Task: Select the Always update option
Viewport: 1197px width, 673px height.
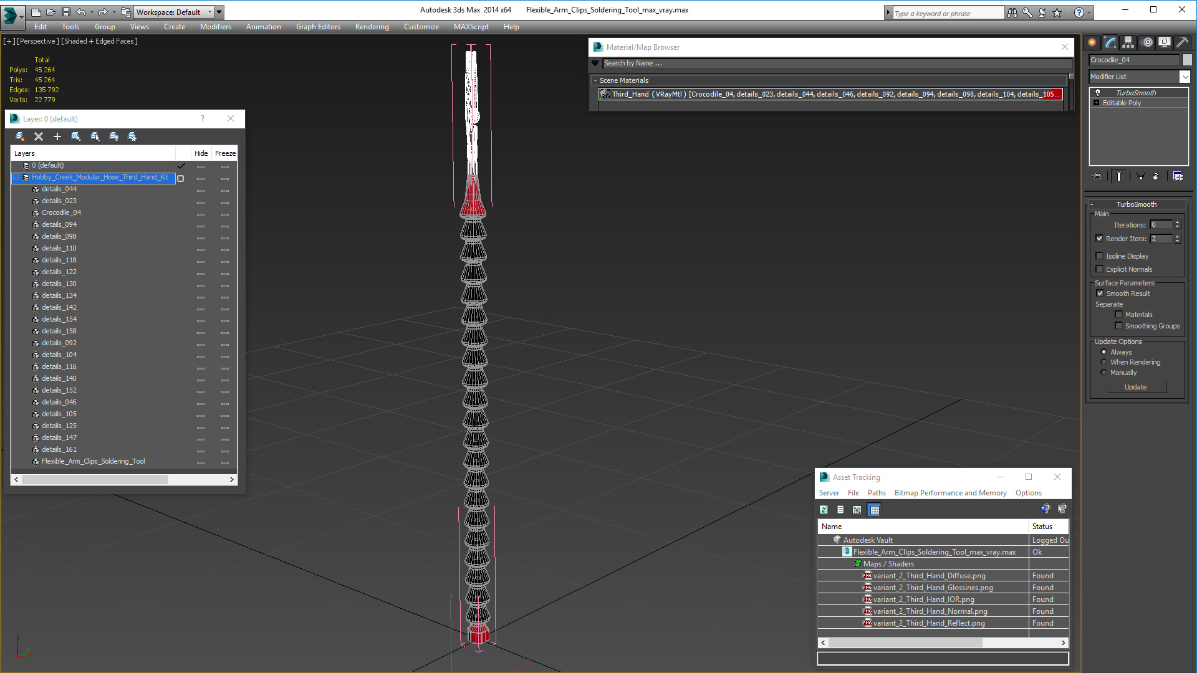Action: (1103, 351)
